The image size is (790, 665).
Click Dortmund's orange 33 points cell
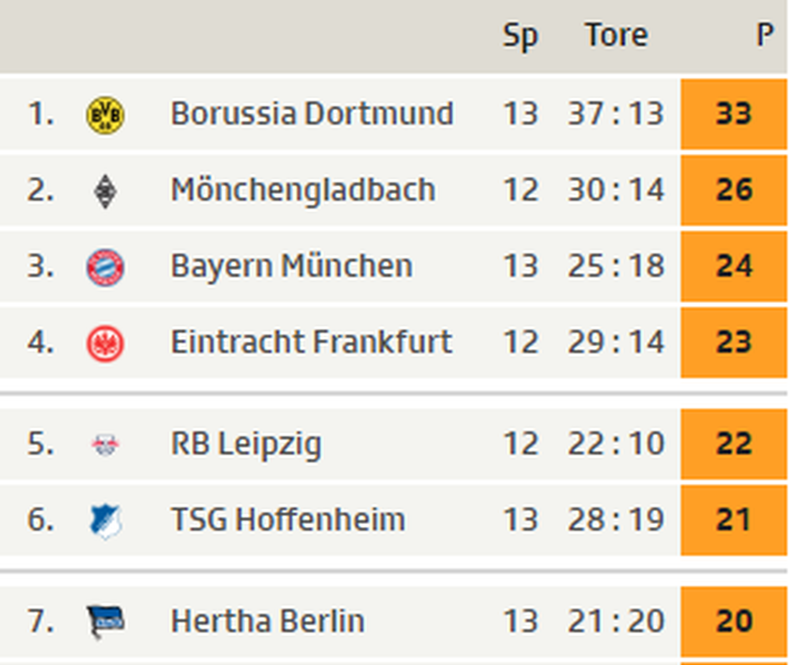[x=733, y=114]
